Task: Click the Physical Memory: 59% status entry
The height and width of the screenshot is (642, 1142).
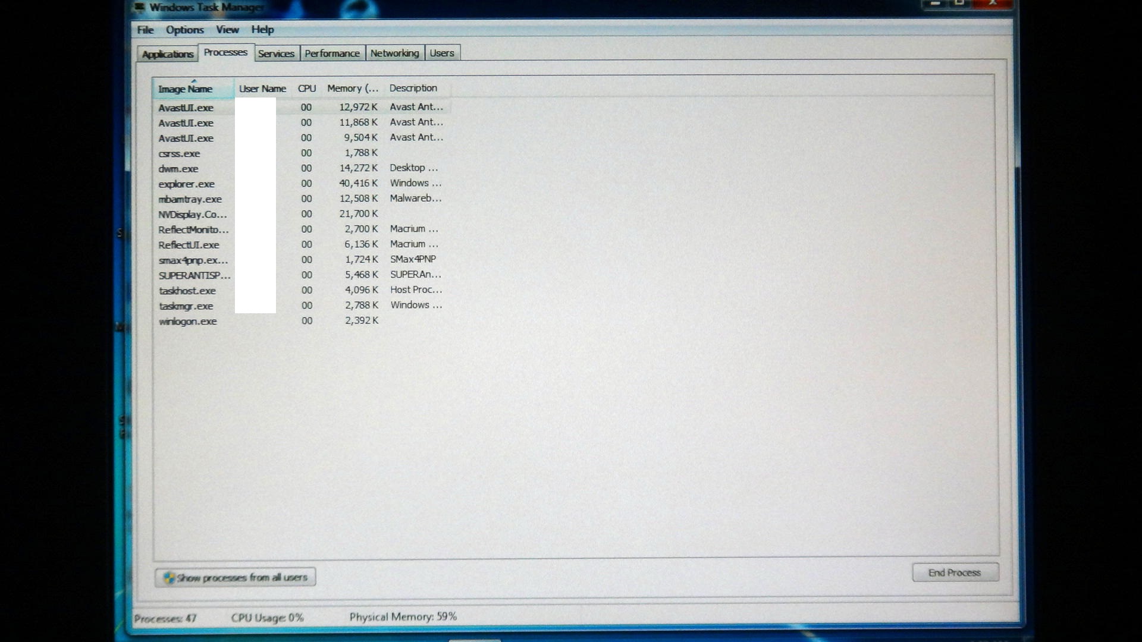Action: 403,616
